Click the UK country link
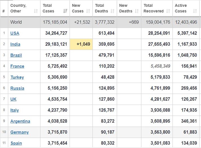Viewport: 201px width, 148px height. (14, 99)
